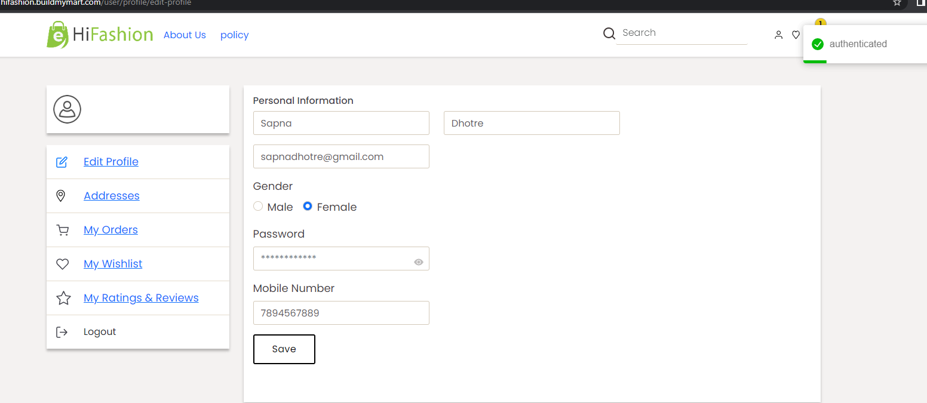Screen dimensions: 927x403
Task: Open wishlist heart icon in header
Action: coord(796,35)
